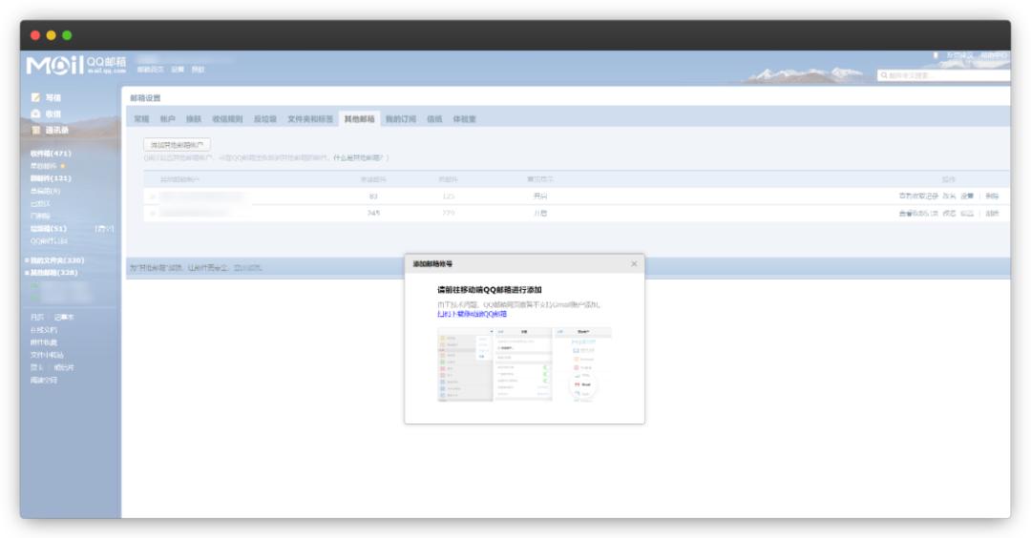The width and height of the screenshot is (1031, 538).
Task: Click 删除 in the 345 unread row
Action: coord(992,214)
